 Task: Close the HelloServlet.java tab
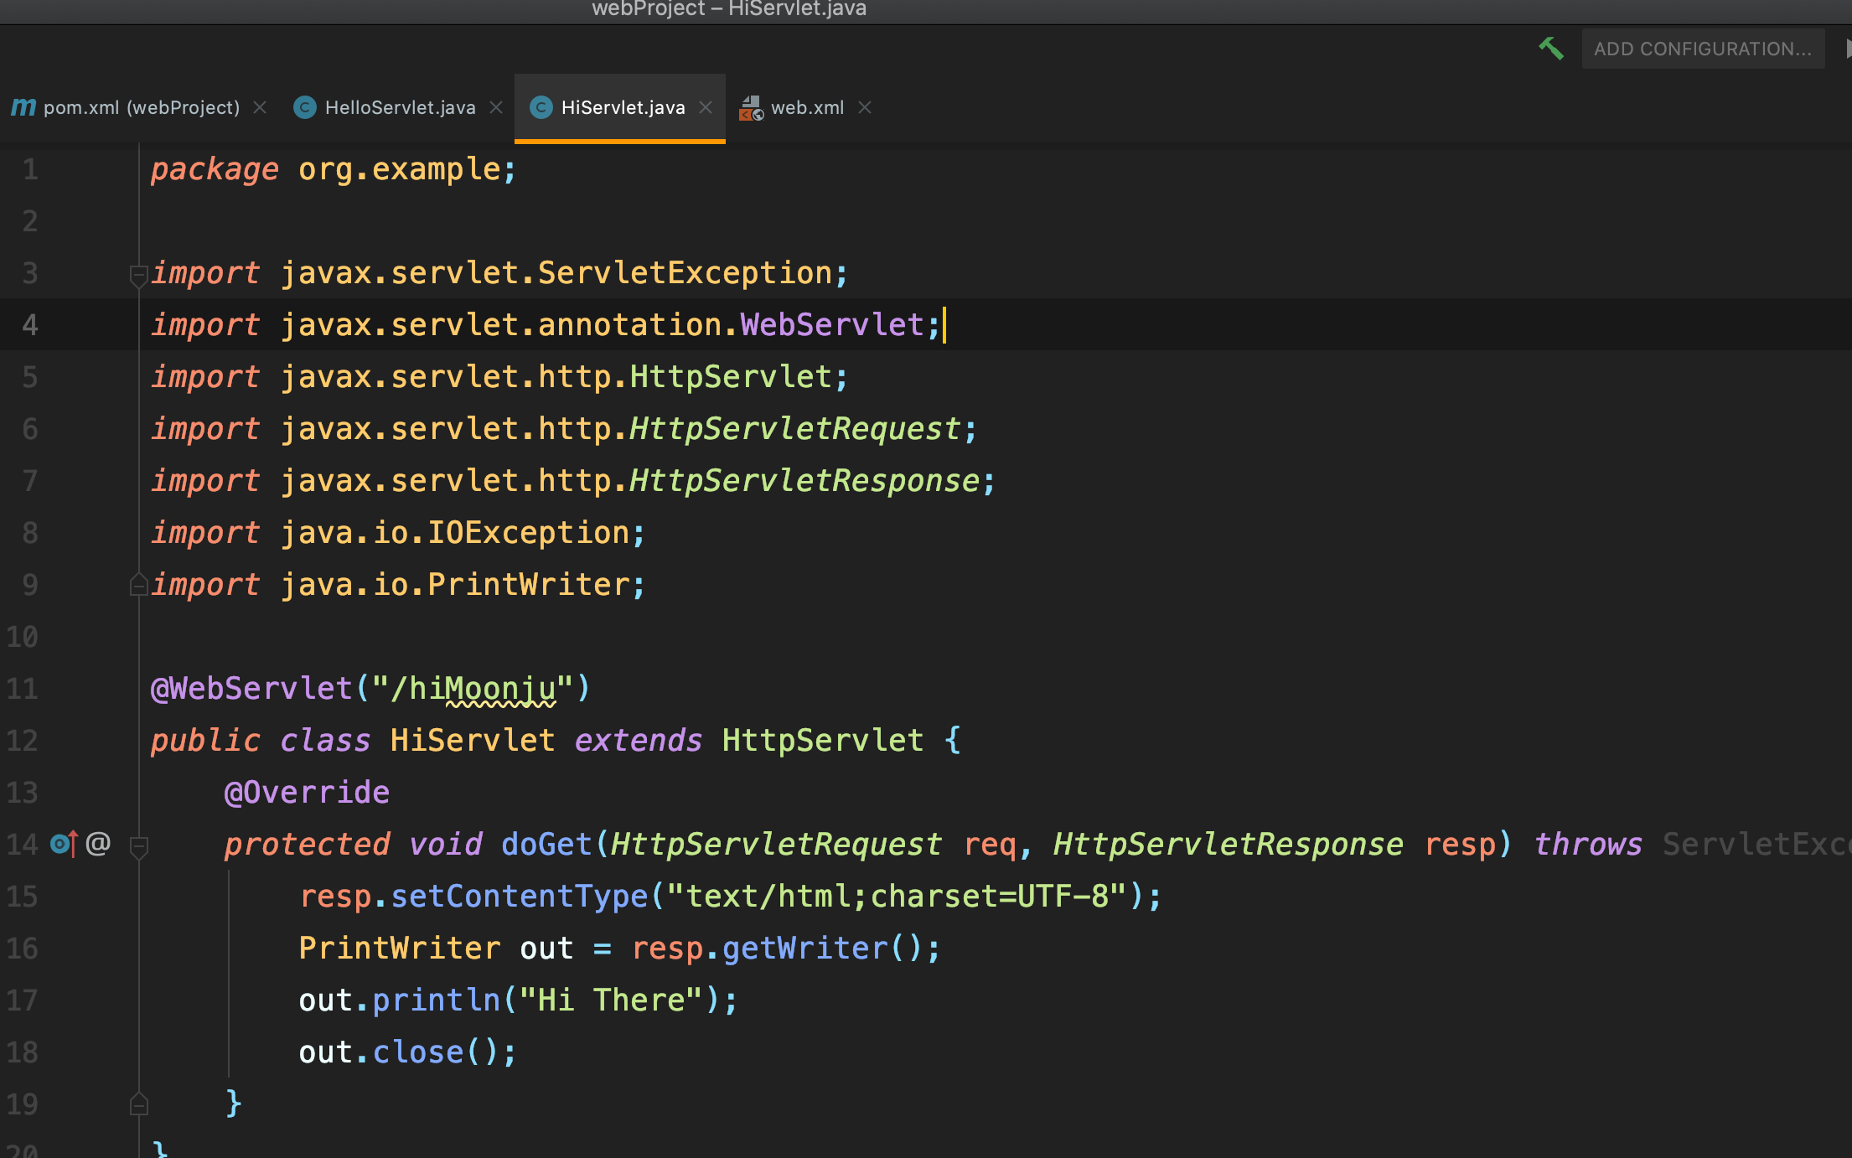[496, 107]
